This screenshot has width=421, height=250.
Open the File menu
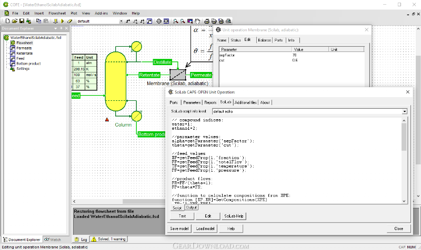[x=15, y=13]
